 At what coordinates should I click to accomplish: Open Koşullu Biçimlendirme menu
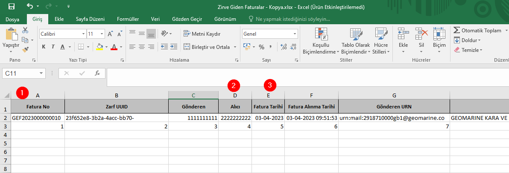coord(321,41)
